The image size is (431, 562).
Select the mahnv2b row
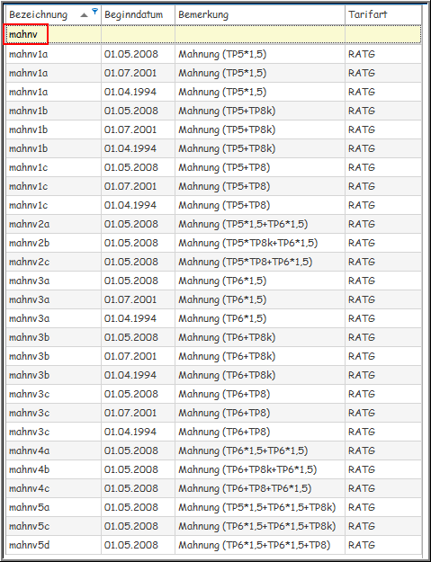214,243
